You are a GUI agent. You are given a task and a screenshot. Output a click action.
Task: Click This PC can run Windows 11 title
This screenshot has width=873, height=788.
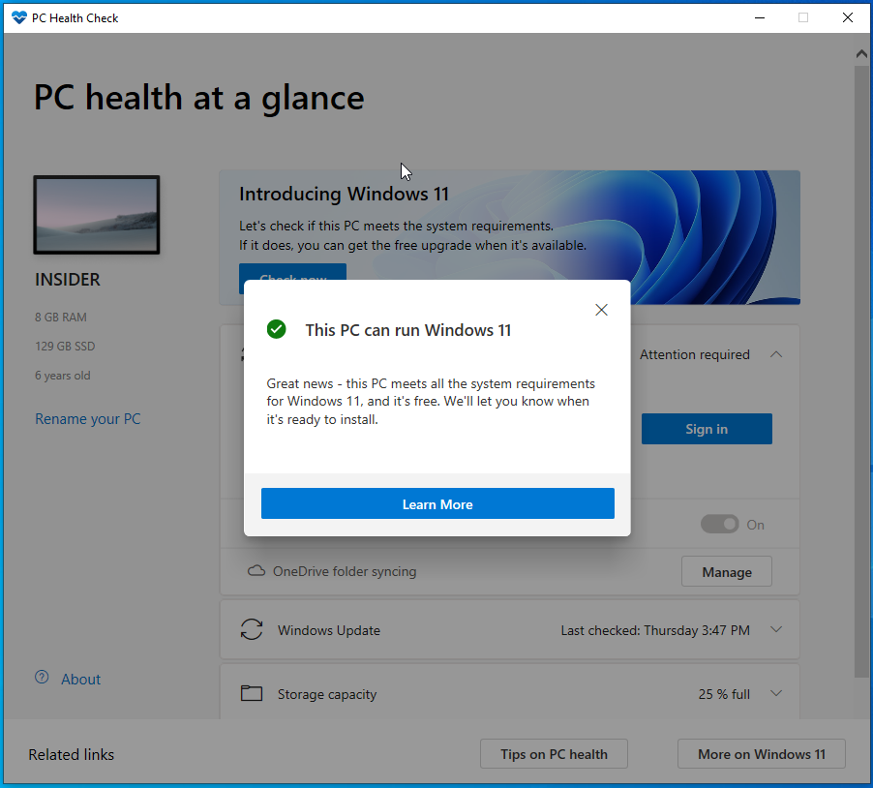click(x=408, y=330)
